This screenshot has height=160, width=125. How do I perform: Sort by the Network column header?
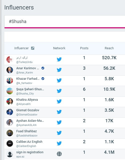(59, 48)
